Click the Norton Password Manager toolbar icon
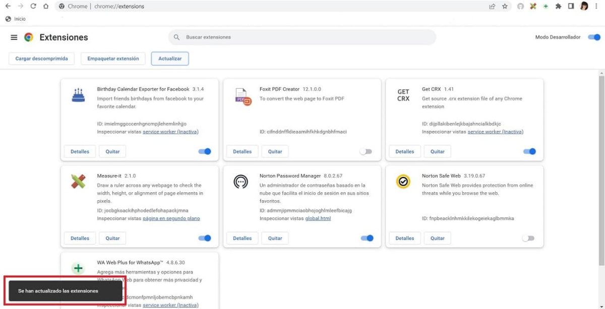This screenshot has width=605, height=309. [x=520, y=7]
